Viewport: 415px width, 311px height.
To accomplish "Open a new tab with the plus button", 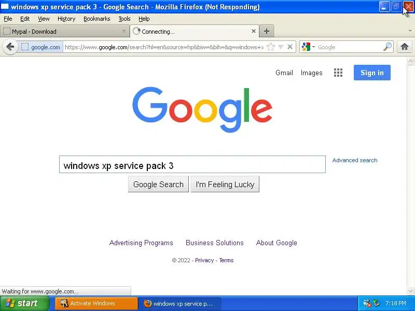I will tap(267, 31).
